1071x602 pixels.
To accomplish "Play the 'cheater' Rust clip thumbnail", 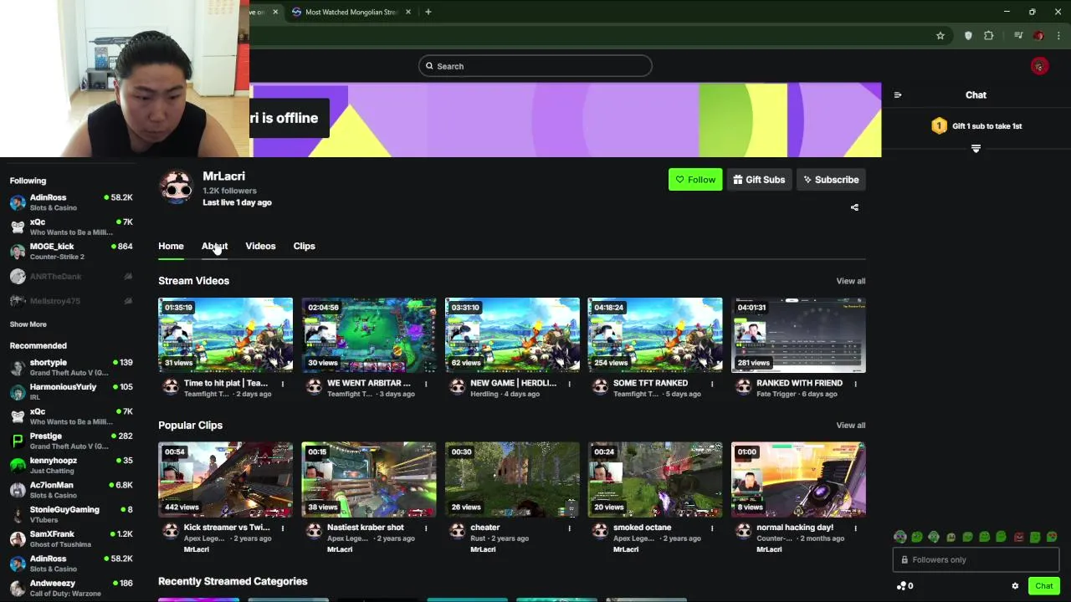I will tap(512, 480).
